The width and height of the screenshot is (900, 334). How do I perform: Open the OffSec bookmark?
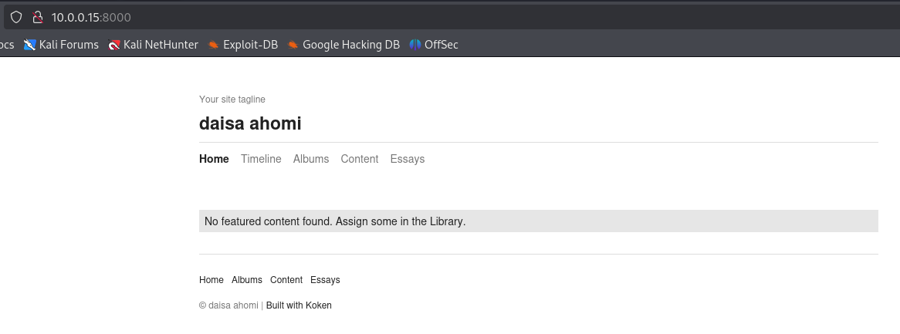coord(434,45)
